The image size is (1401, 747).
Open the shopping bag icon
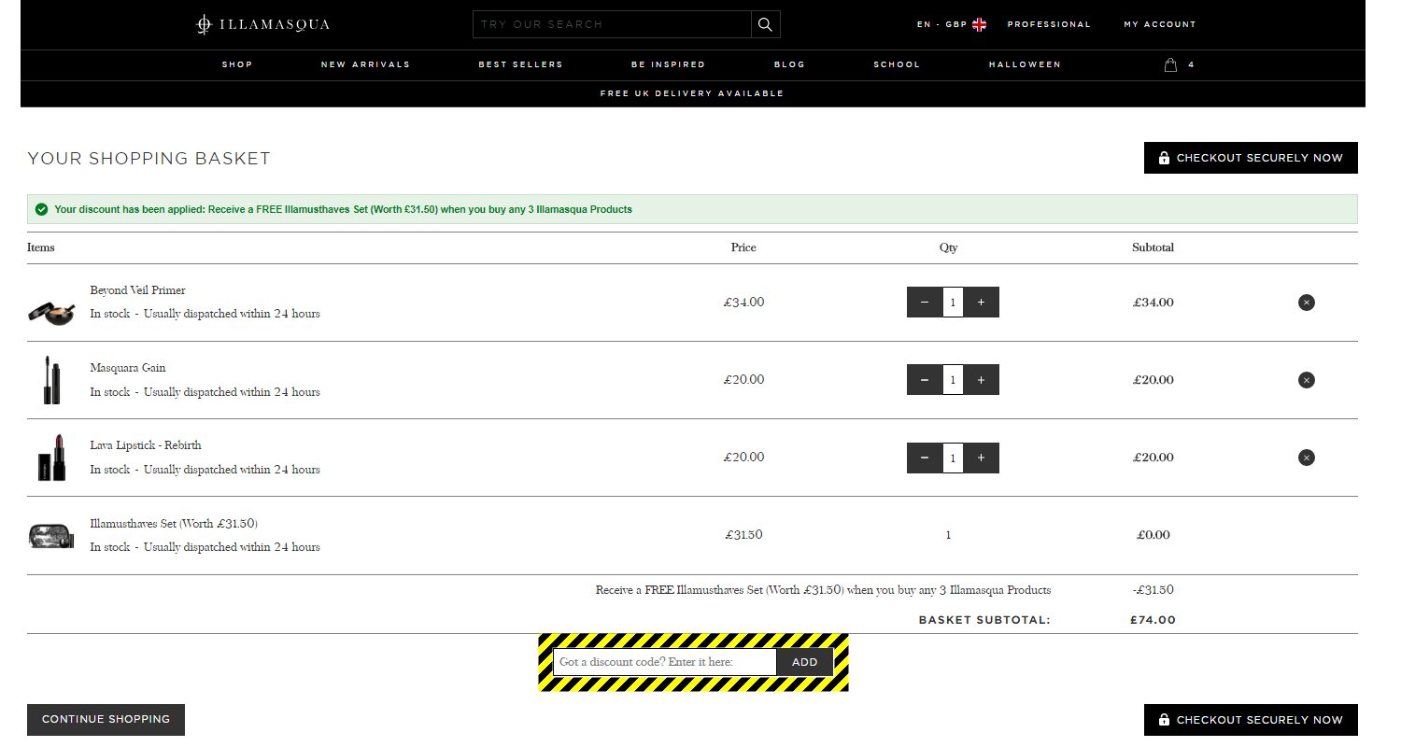pos(1170,64)
